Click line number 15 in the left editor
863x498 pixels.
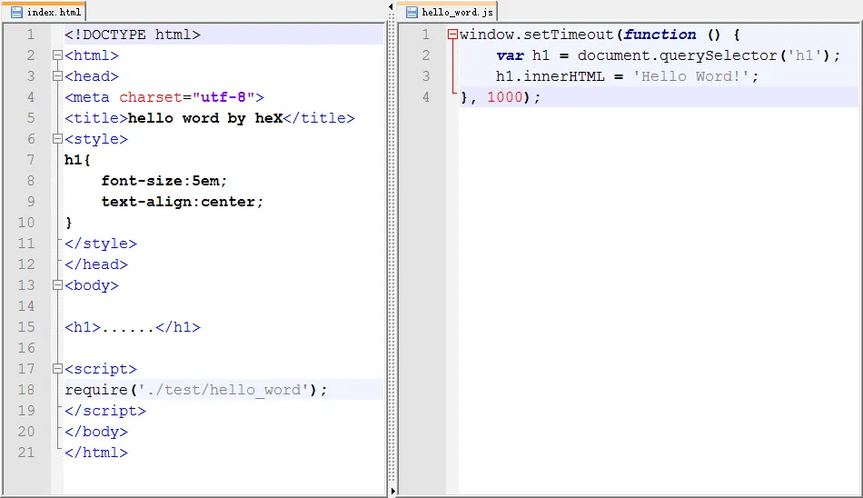[25, 327]
